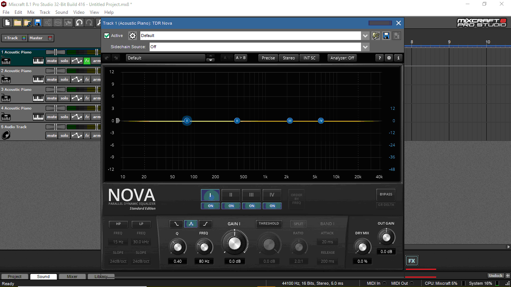Viewport: 511px width, 287px height.
Task: Toggle BYPASS on TDR Nova
Action: coord(386,194)
